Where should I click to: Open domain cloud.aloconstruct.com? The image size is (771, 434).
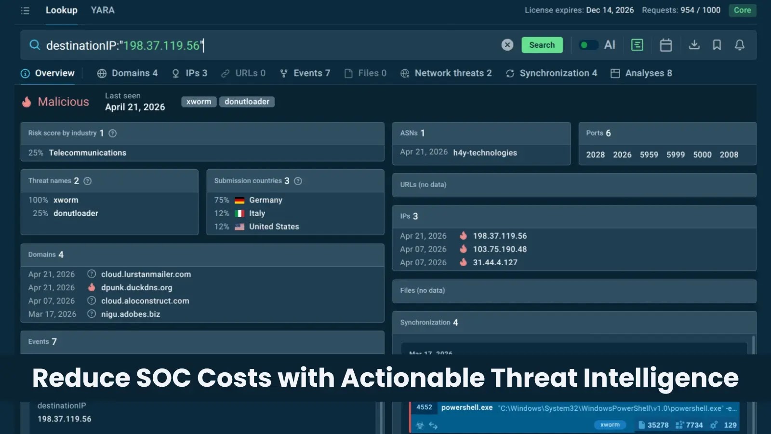pyautogui.click(x=145, y=301)
